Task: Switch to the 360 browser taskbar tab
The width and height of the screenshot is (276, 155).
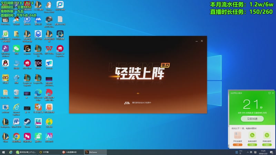Action: pos(26,152)
